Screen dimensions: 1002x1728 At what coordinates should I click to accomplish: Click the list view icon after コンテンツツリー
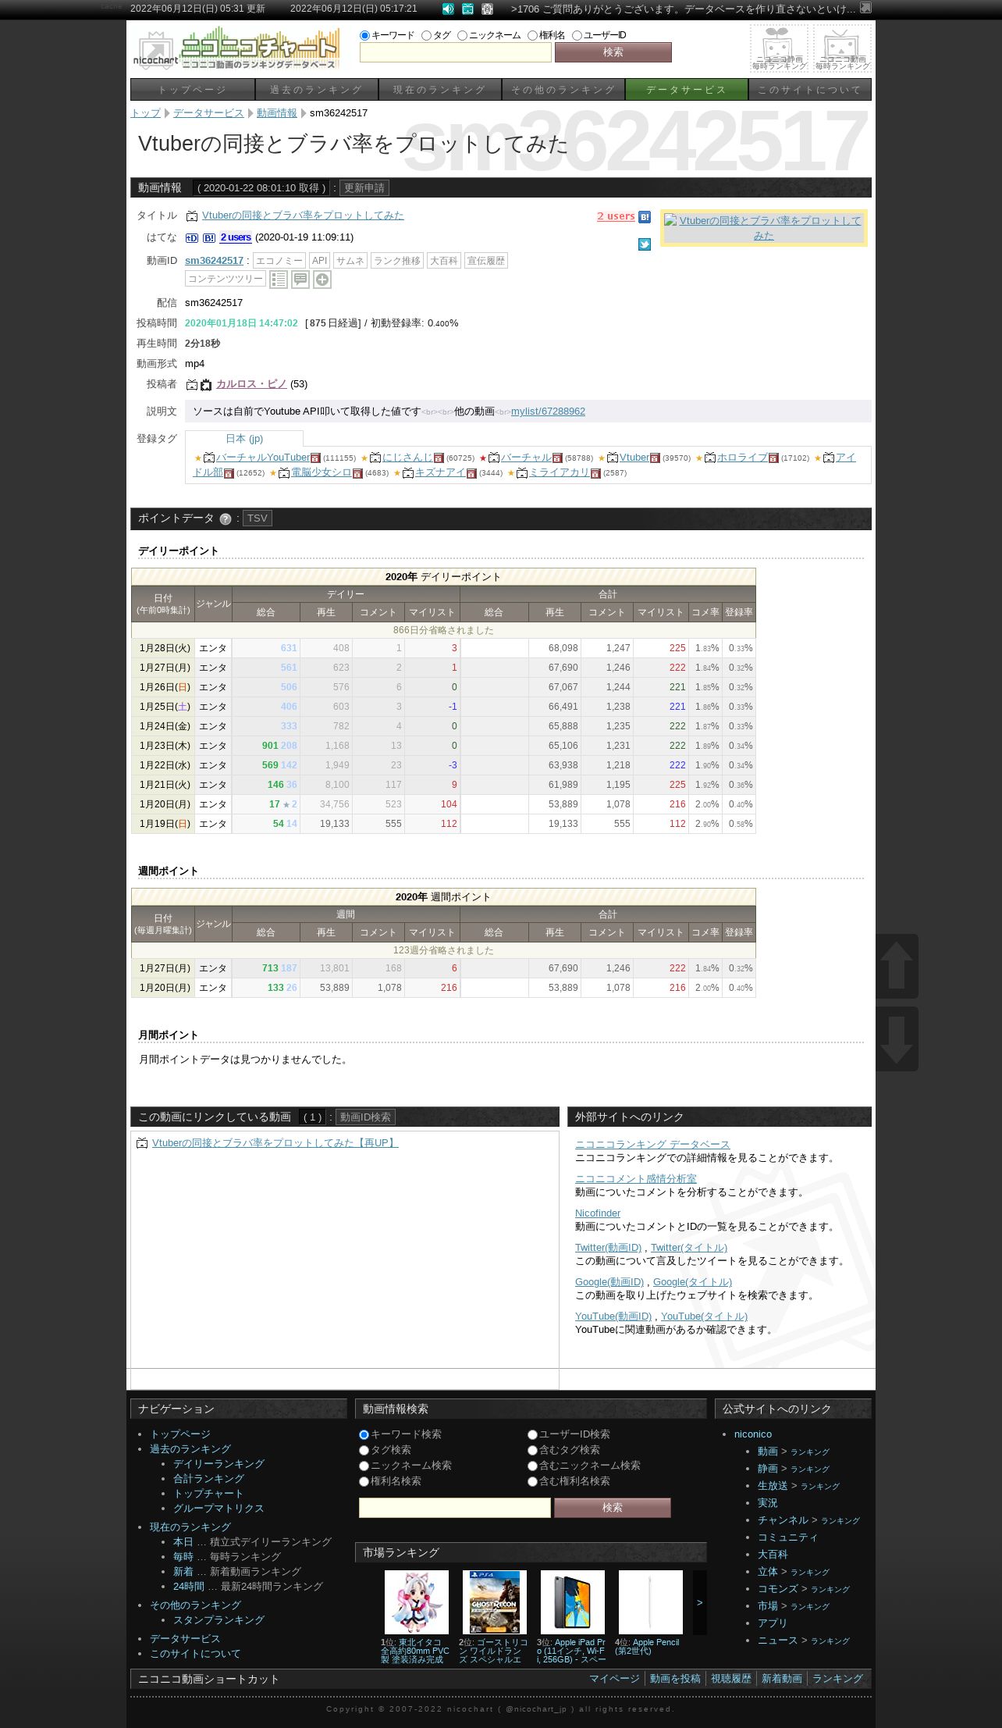click(279, 280)
